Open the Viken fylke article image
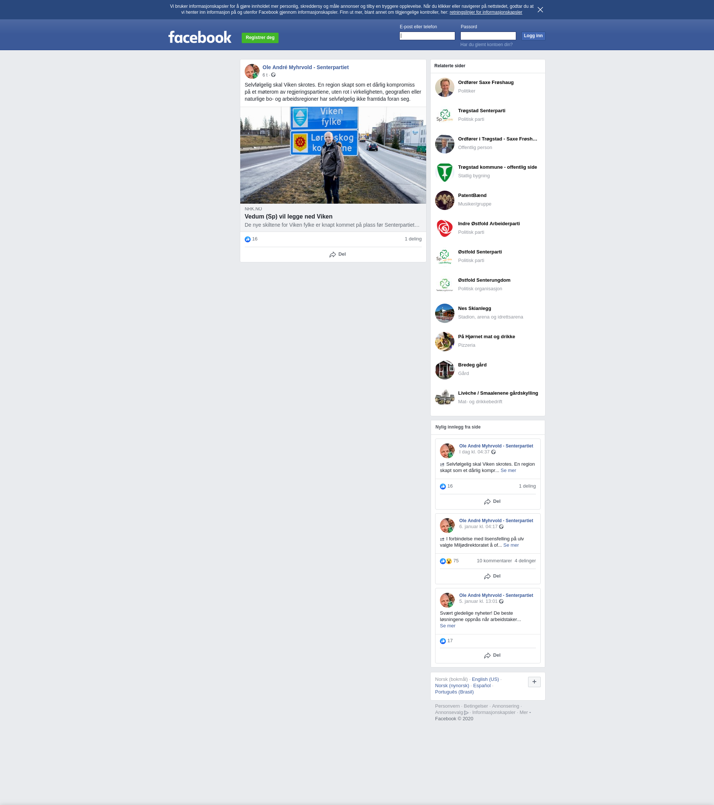The height and width of the screenshot is (805, 714). [x=333, y=155]
